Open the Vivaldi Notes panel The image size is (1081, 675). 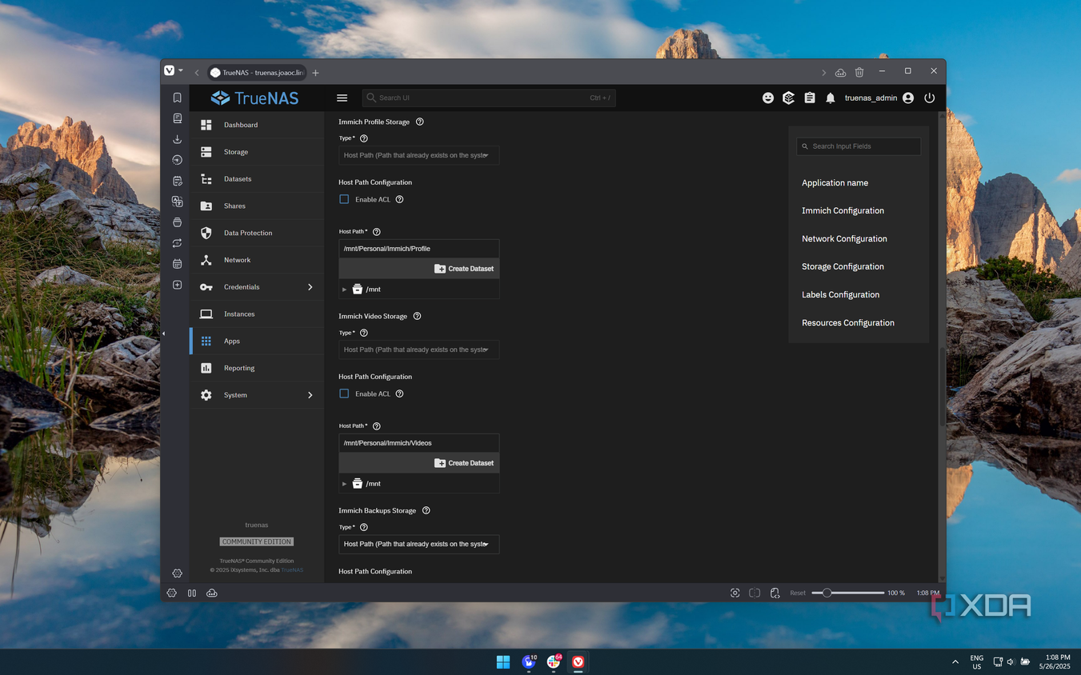177,181
